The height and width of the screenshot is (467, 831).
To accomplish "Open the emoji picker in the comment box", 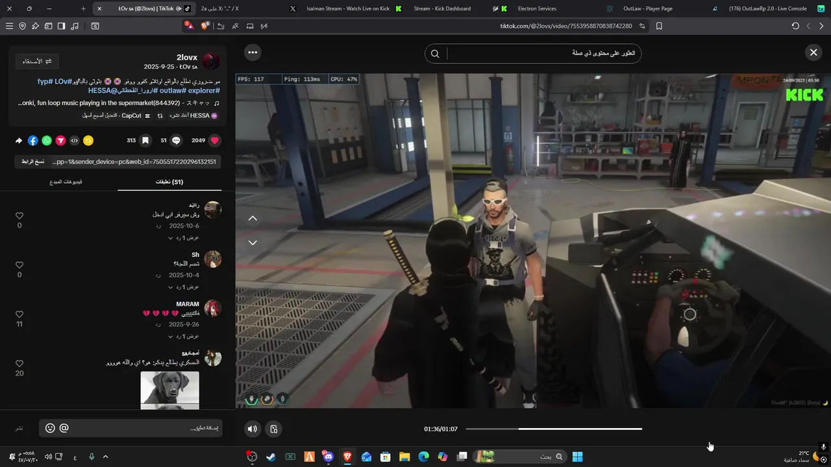I will point(50,428).
